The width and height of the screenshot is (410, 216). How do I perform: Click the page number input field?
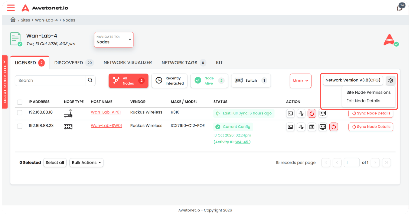352,163
